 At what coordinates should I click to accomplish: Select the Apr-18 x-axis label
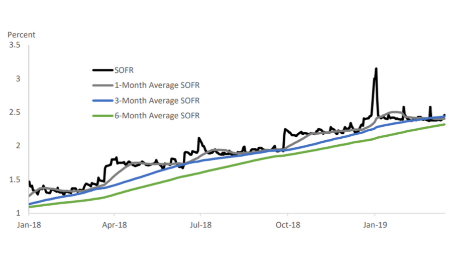coord(115,224)
